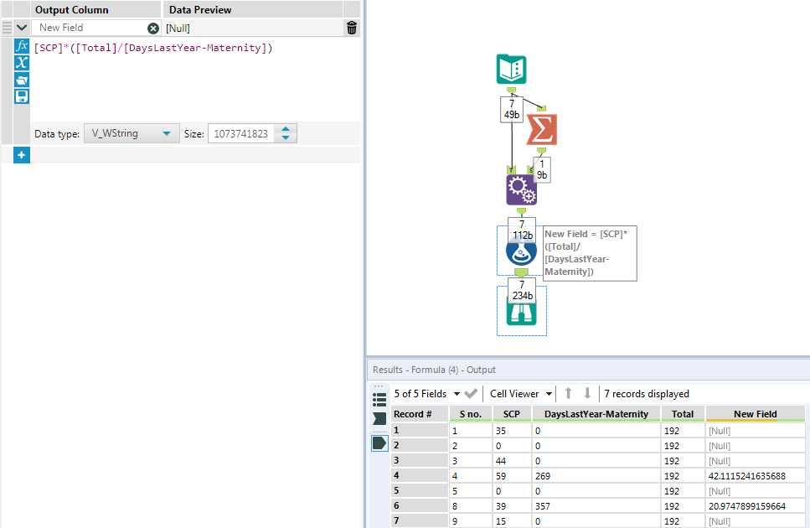The width and height of the screenshot is (810, 528).
Task: Click the checkmark apply icon in results
Action: (x=471, y=394)
